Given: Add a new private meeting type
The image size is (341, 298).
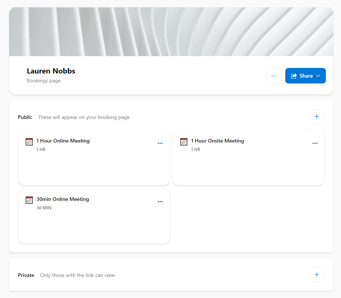Looking at the screenshot, I should (x=317, y=275).
